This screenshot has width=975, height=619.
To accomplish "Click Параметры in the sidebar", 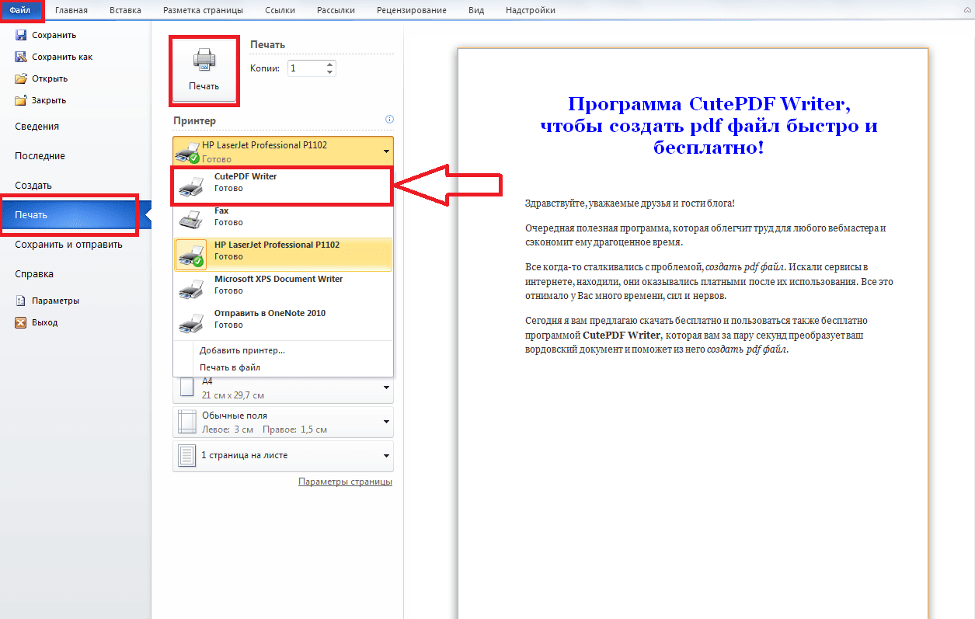I will [x=55, y=301].
